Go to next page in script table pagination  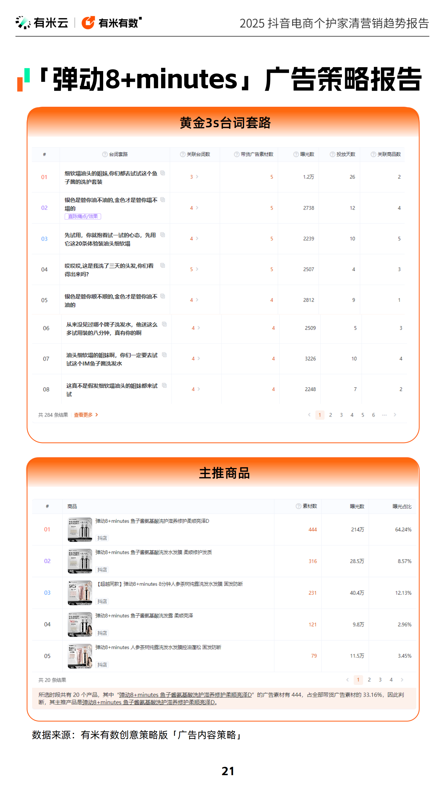pyautogui.click(x=395, y=415)
